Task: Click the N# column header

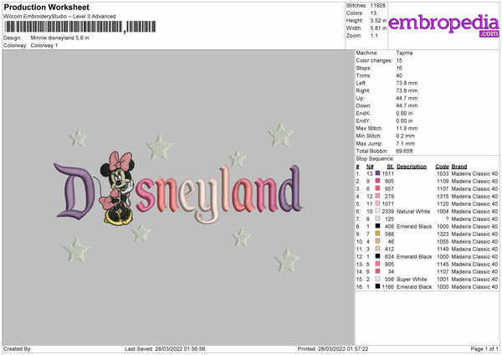Action: 370,167
